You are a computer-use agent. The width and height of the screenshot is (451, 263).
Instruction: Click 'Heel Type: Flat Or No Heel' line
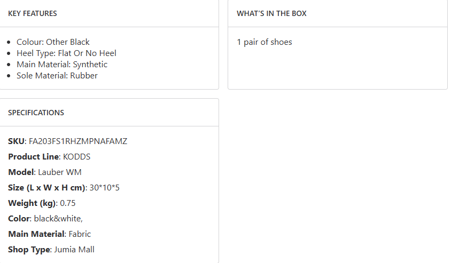(x=66, y=53)
